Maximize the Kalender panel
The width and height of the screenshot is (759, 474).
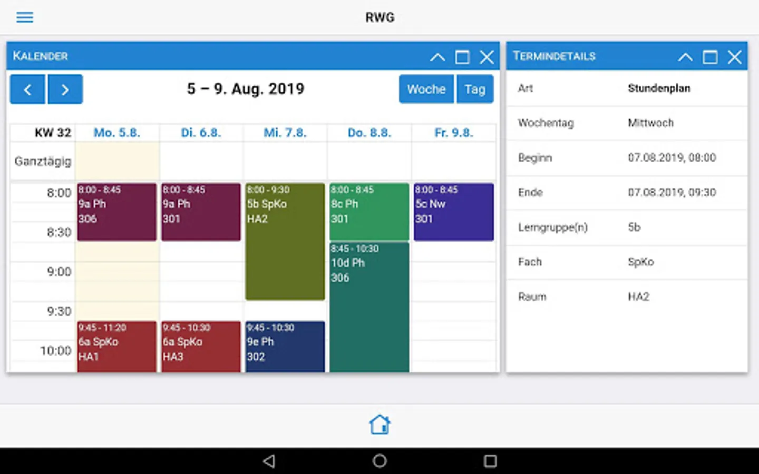pyautogui.click(x=462, y=57)
